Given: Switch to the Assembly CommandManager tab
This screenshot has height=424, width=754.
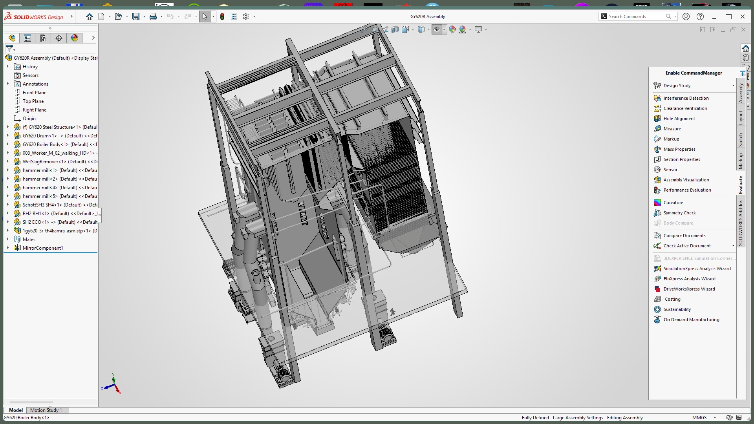Looking at the screenshot, I should coord(741,93).
